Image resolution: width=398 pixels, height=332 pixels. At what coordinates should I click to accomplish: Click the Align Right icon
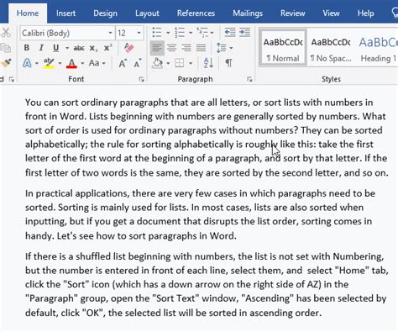(x=186, y=48)
